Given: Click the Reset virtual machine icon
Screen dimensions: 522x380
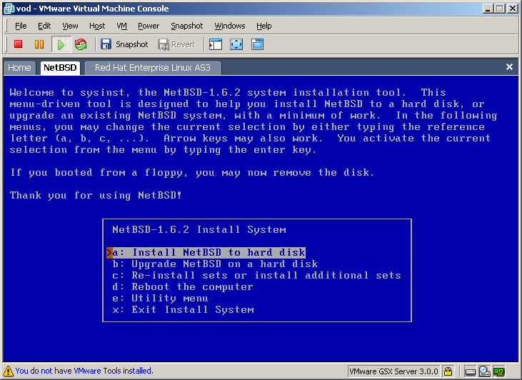Looking at the screenshot, I should pyautogui.click(x=81, y=44).
